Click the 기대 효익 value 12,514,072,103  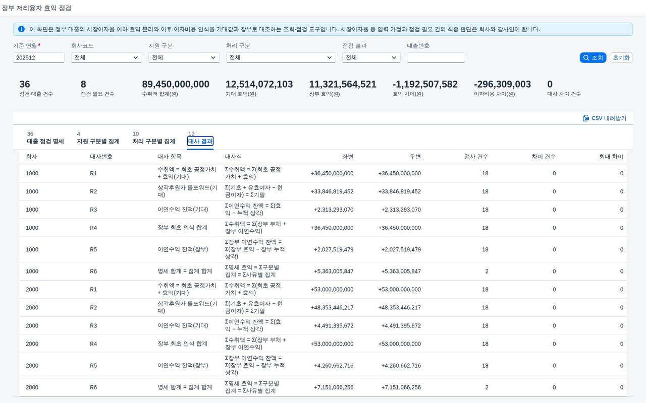click(x=259, y=84)
